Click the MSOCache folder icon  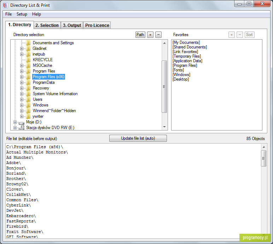(28, 65)
